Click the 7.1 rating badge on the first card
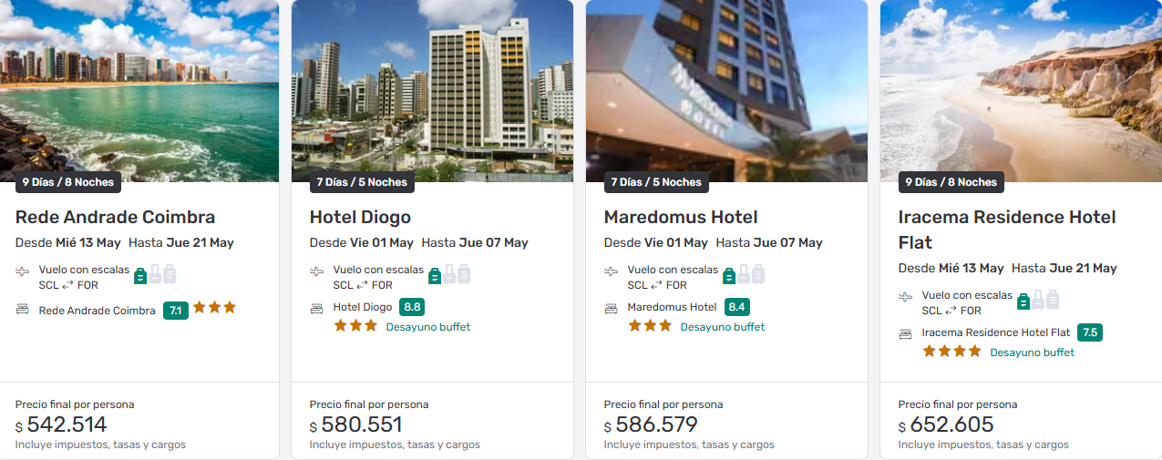 click(175, 311)
